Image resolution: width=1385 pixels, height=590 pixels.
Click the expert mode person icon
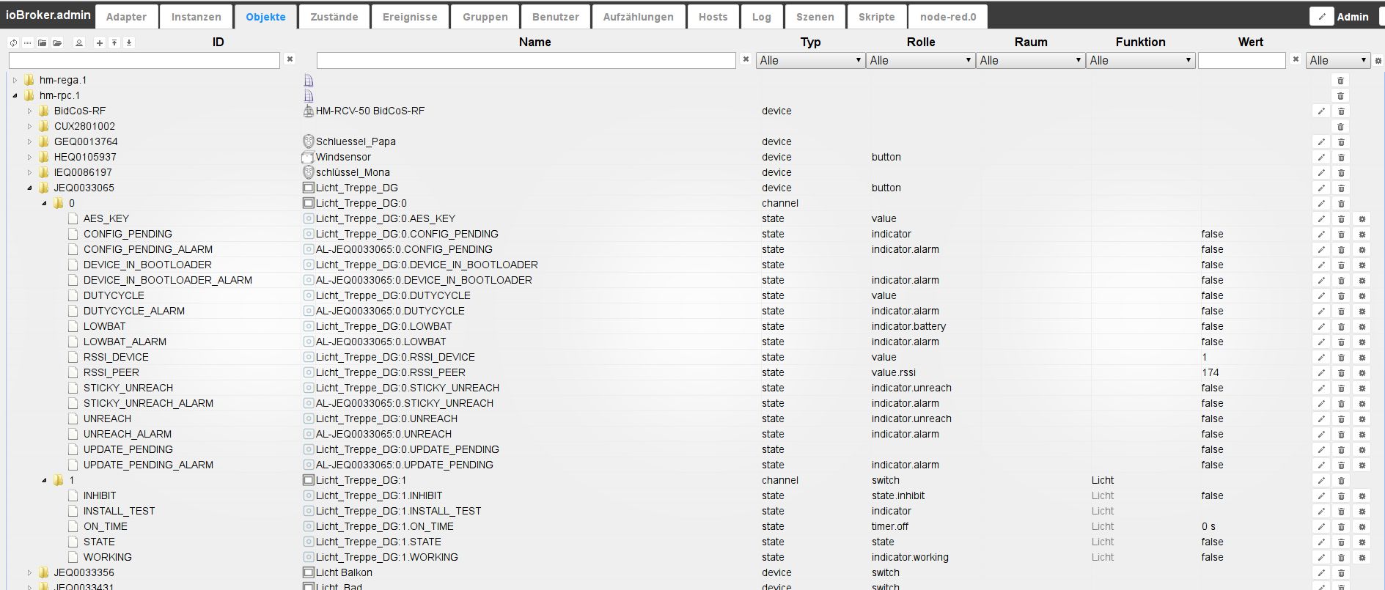(79, 43)
